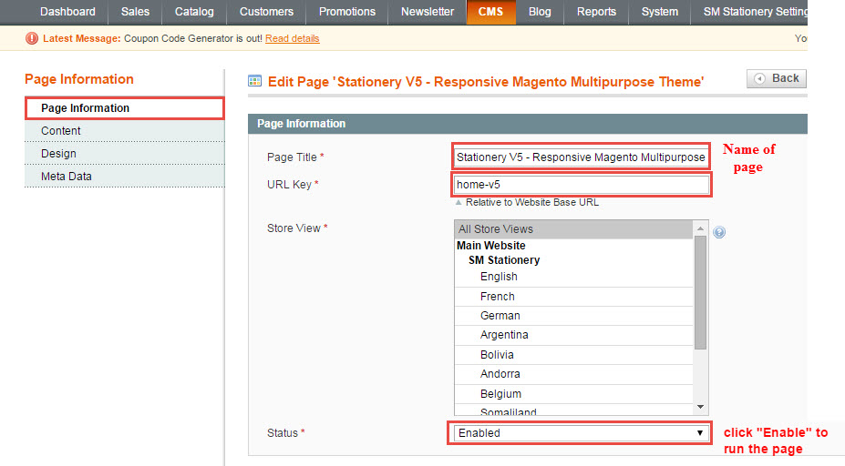845x466 pixels.
Task: Click the Back button arrow icon
Action: [759, 78]
